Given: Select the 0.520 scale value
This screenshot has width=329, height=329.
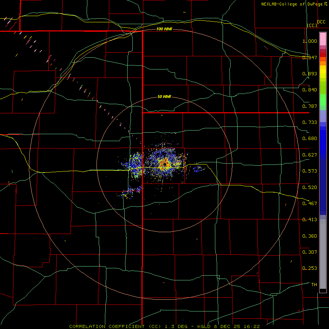Looking at the screenshot, I should point(310,187).
